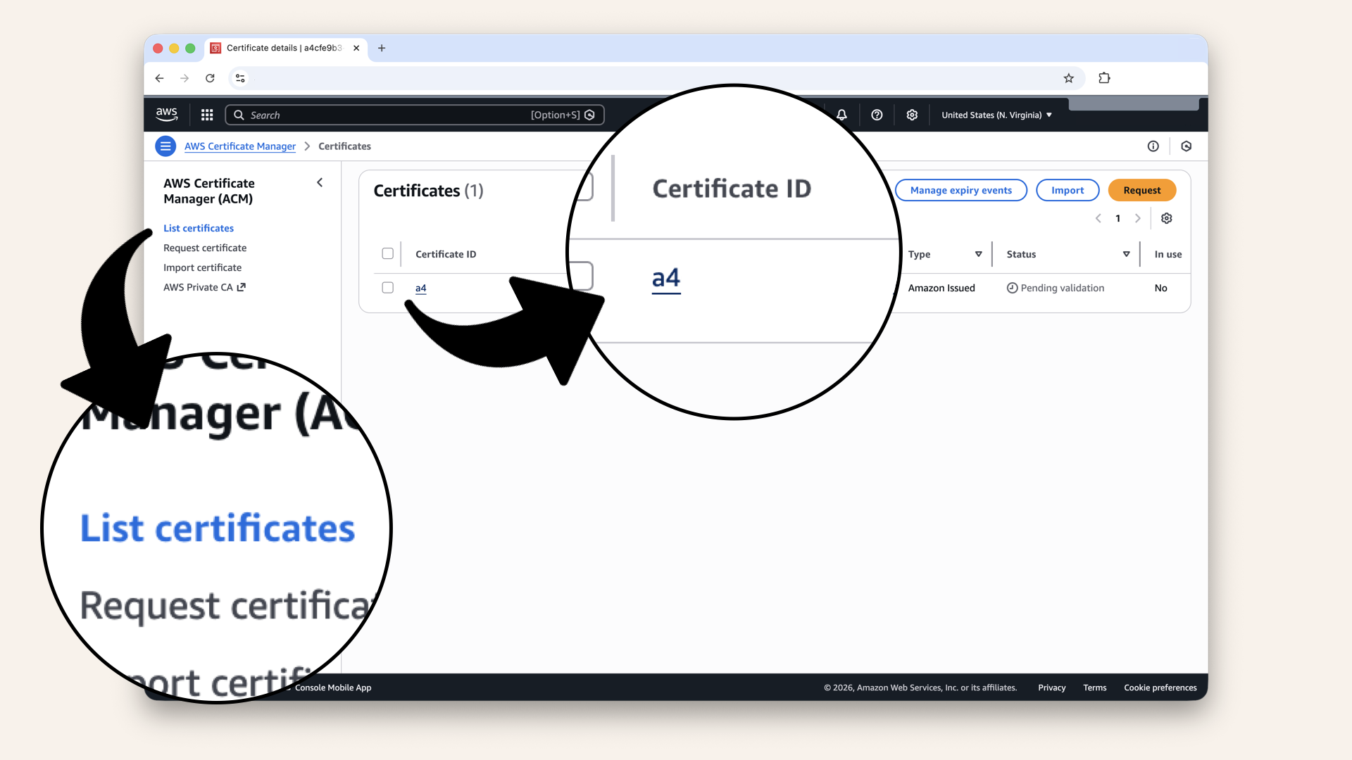Select all certificates with the header checkbox

click(387, 253)
